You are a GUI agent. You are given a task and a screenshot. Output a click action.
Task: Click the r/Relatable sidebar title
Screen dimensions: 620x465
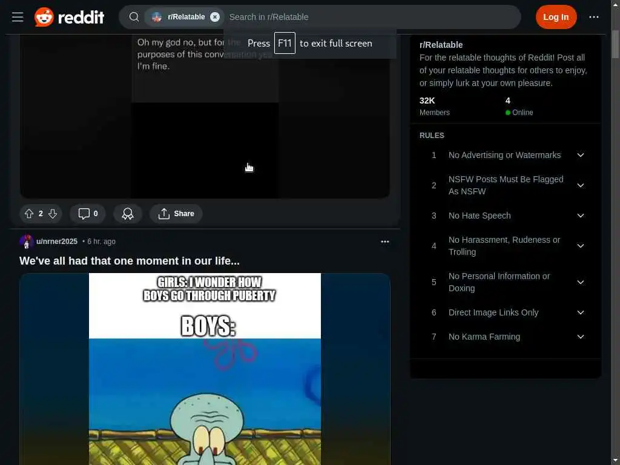click(x=441, y=45)
